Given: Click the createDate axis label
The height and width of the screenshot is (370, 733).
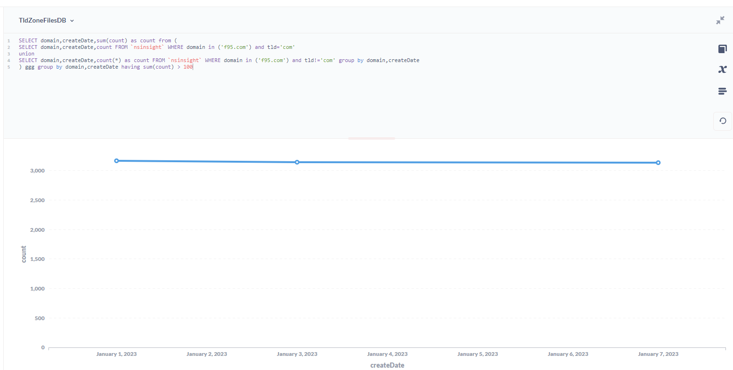Looking at the screenshot, I should (x=387, y=365).
